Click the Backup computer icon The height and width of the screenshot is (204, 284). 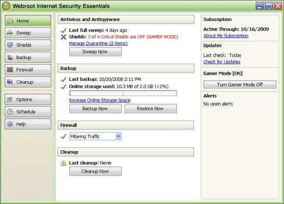(x=10, y=57)
